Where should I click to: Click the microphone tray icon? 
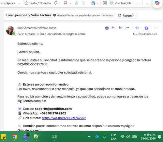(x=104, y=137)
